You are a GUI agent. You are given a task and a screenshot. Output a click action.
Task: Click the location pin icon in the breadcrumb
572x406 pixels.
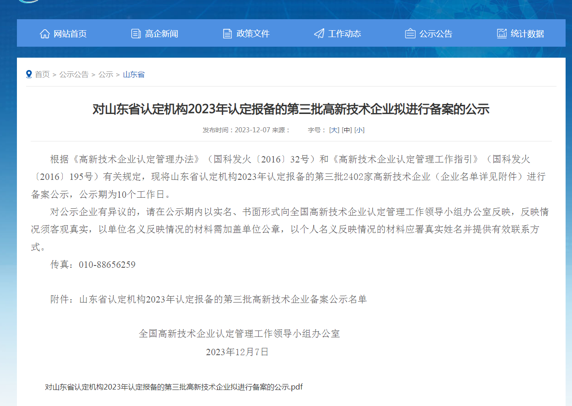tap(29, 74)
